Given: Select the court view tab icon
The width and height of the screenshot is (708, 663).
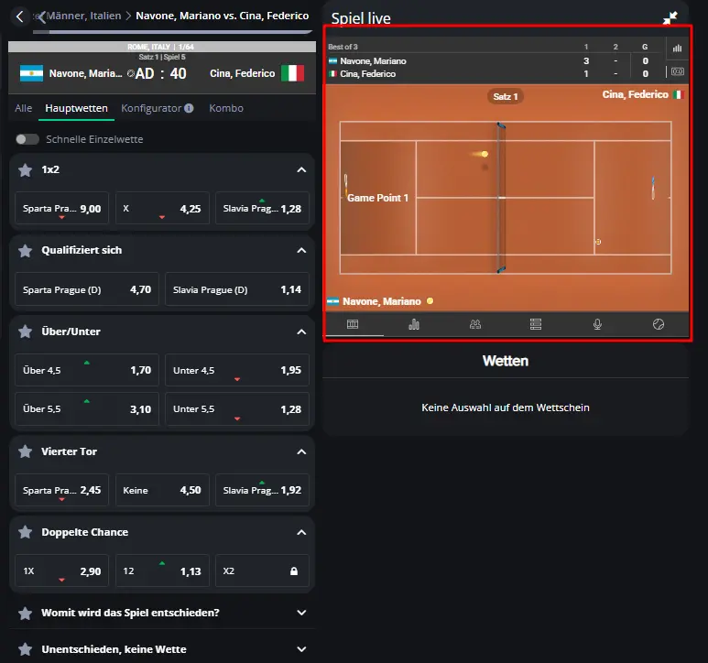Looking at the screenshot, I should [x=353, y=324].
